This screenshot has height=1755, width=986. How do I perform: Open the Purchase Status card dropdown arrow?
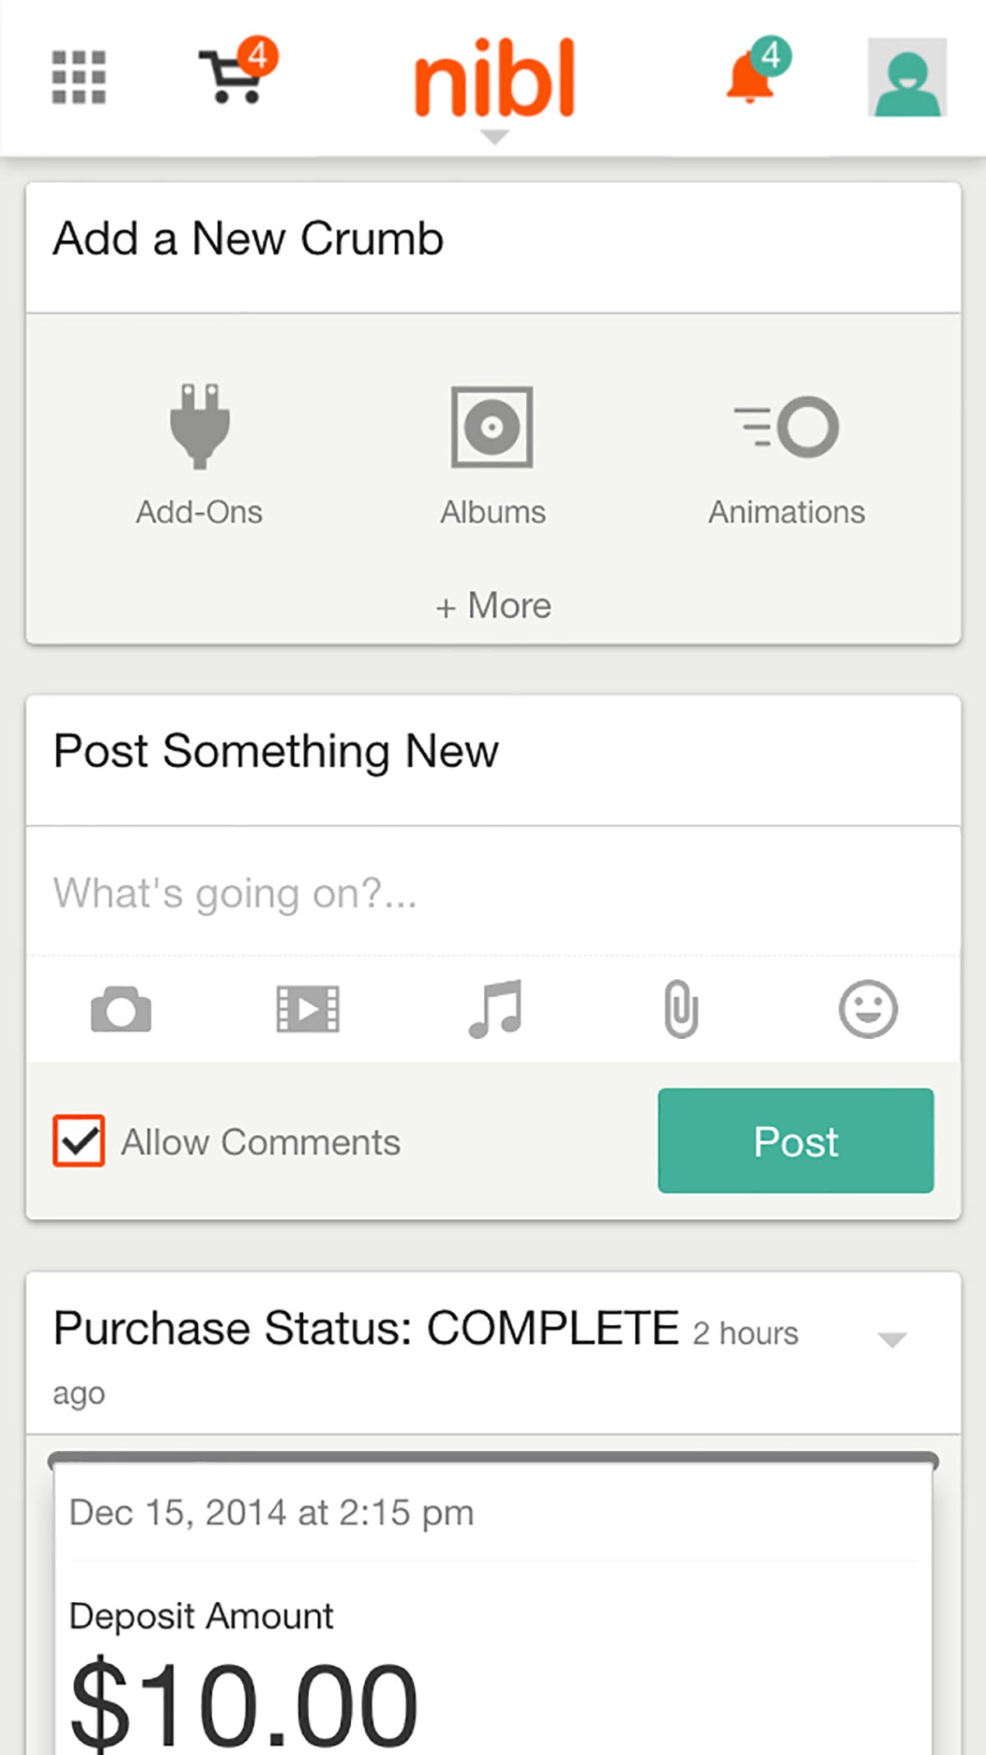tap(892, 1340)
